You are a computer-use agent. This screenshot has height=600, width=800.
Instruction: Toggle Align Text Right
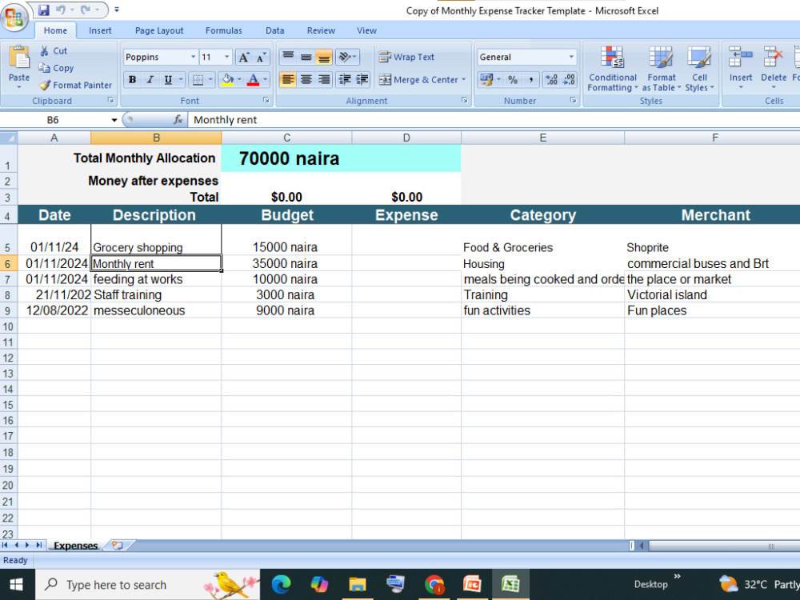coord(324,79)
